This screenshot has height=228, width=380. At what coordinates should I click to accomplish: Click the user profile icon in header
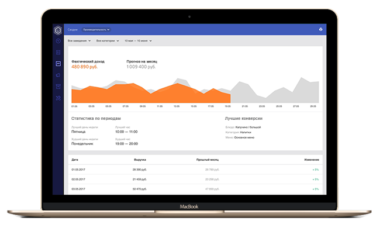[x=320, y=29]
